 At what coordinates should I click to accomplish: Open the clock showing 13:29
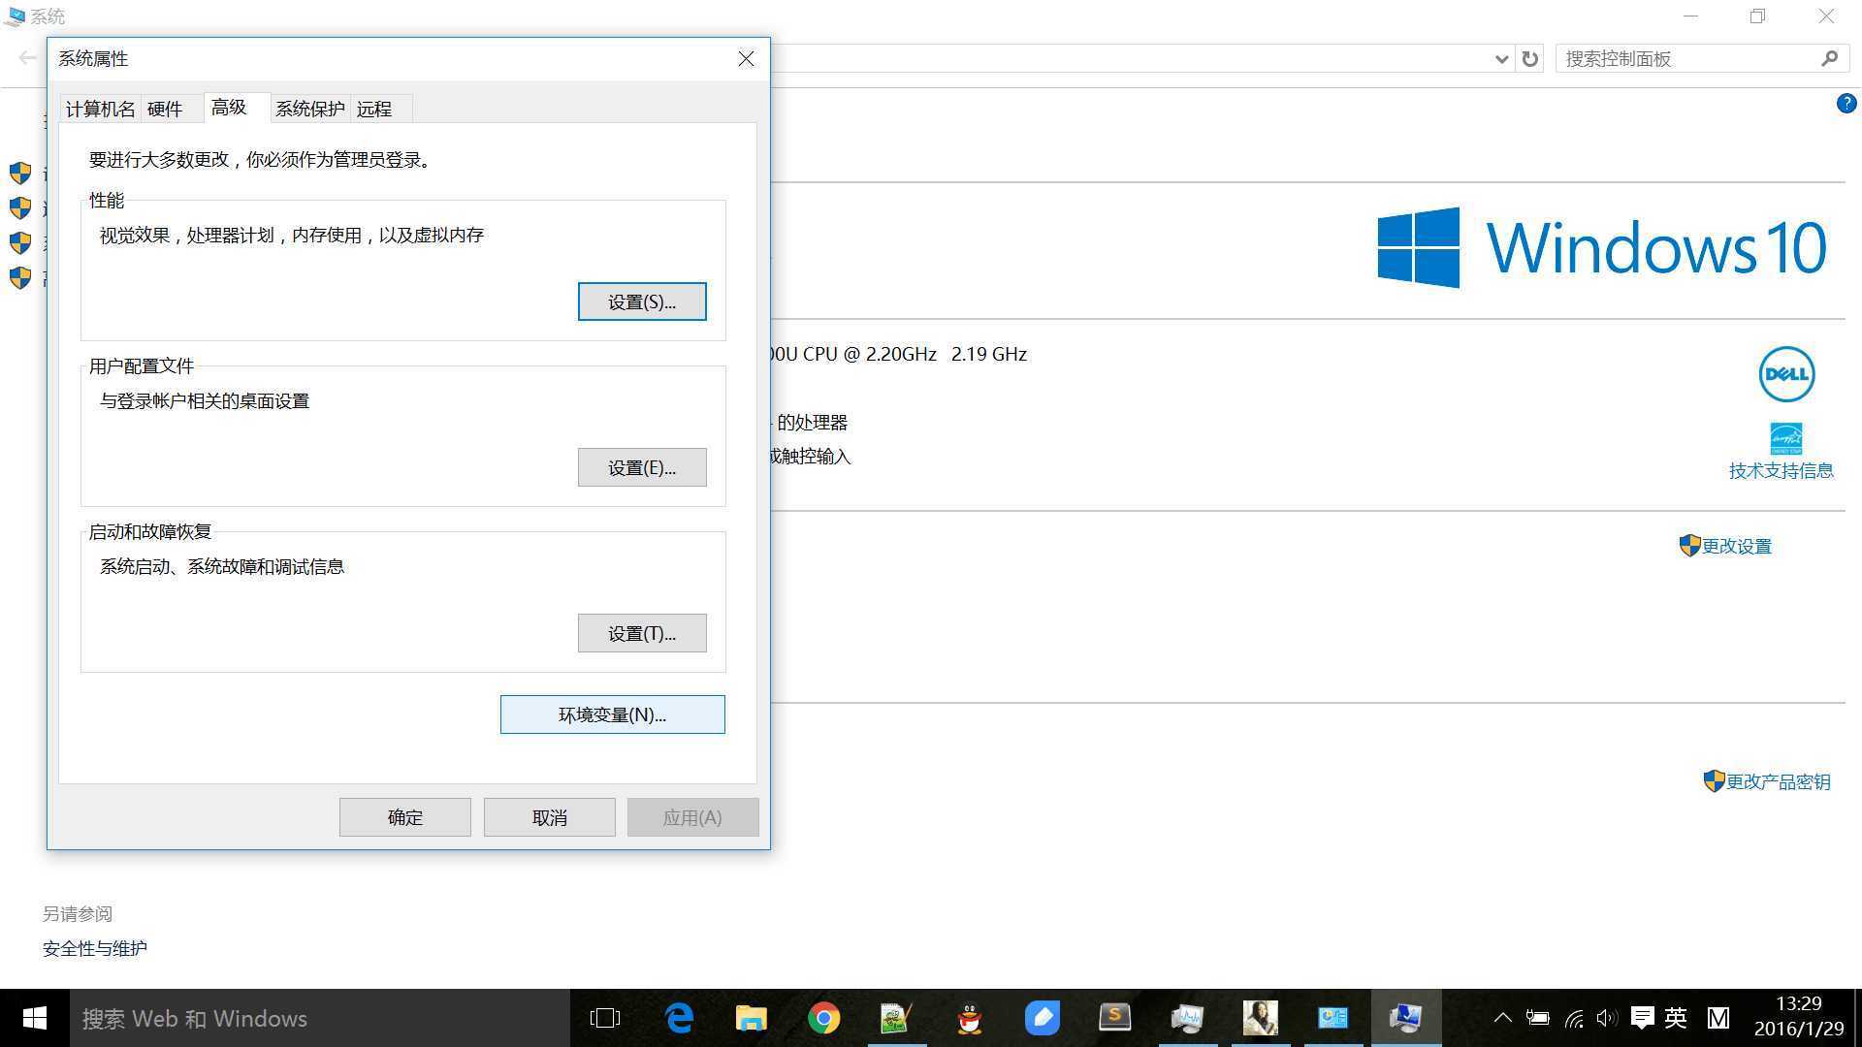click(1799, 1016)
